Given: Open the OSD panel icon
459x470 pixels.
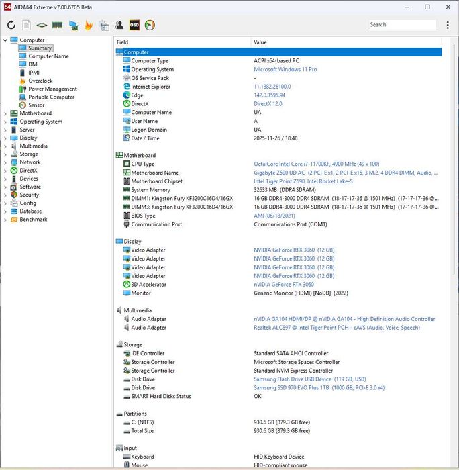Looking at the screenshot, I should coord(134,25).
